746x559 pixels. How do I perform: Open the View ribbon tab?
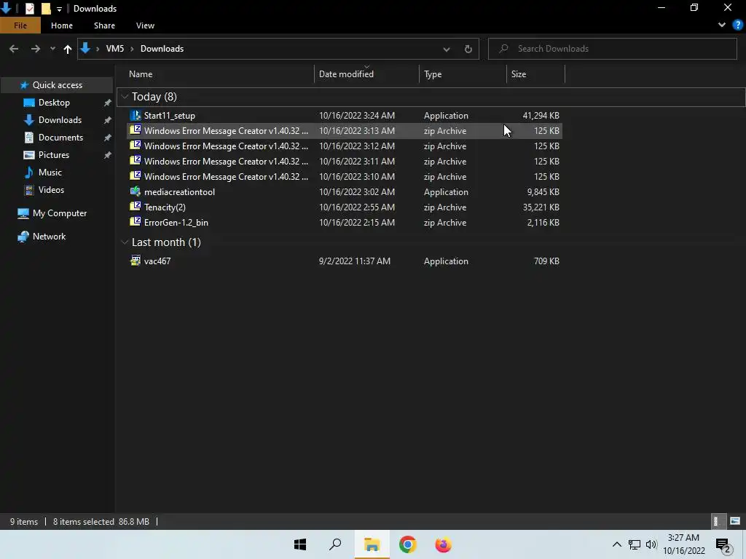145,25
